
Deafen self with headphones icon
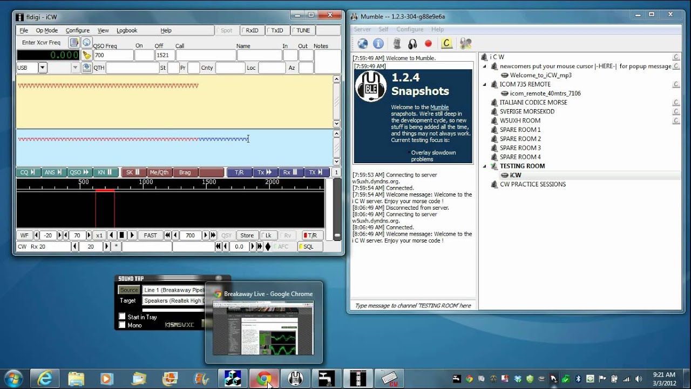point(412,43)
